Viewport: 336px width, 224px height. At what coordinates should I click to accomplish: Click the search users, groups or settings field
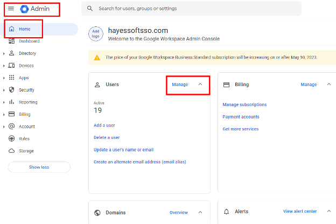(191, 9)
